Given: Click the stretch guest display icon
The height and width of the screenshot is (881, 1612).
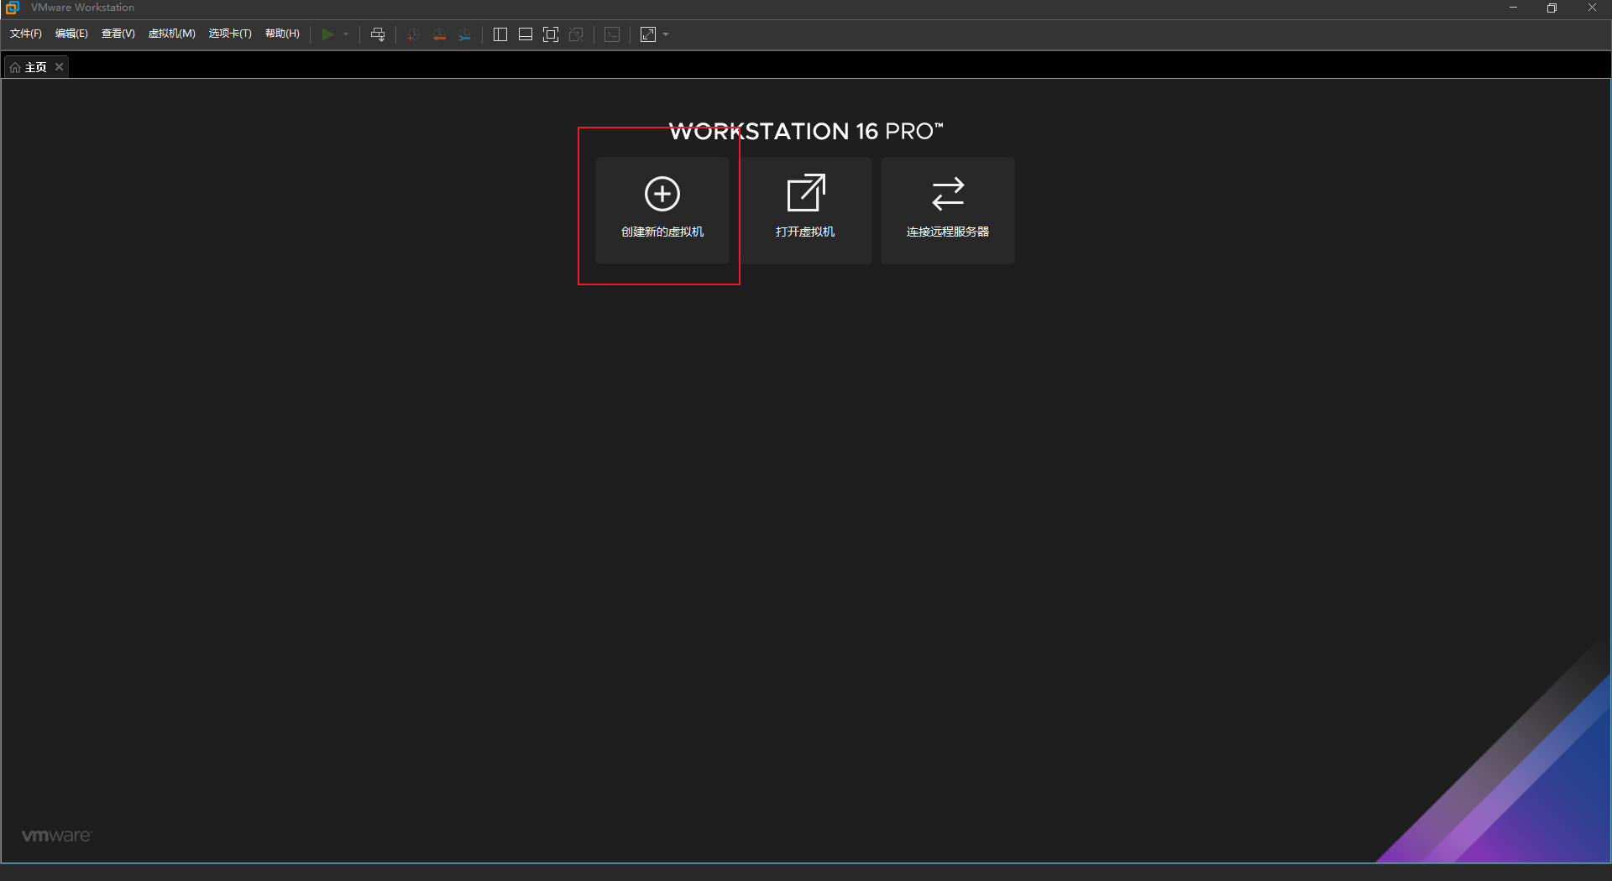Looking at the screenshot, I should click(x=648, y=34).
